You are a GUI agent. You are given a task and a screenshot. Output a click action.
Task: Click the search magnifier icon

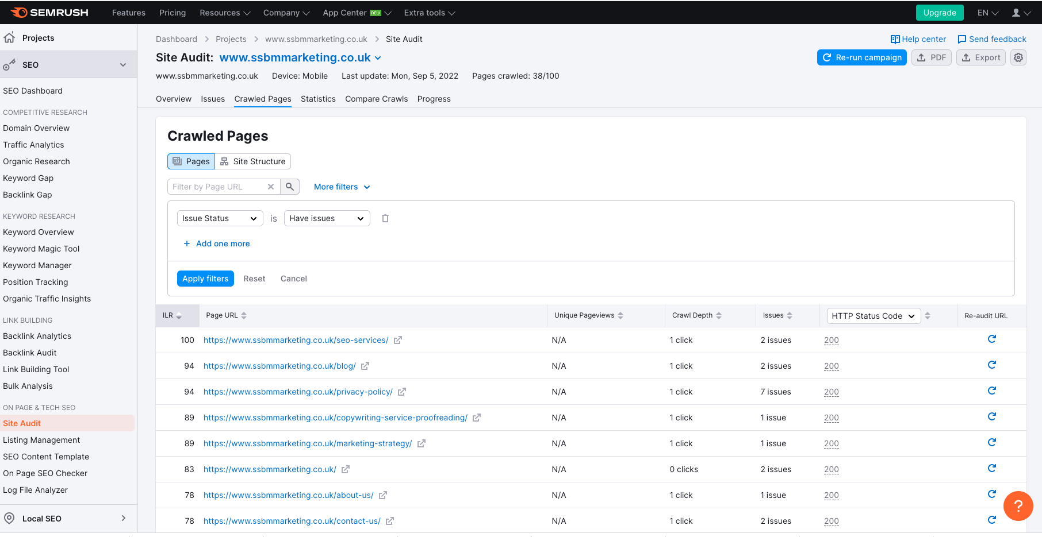click(x=290, y=187)
